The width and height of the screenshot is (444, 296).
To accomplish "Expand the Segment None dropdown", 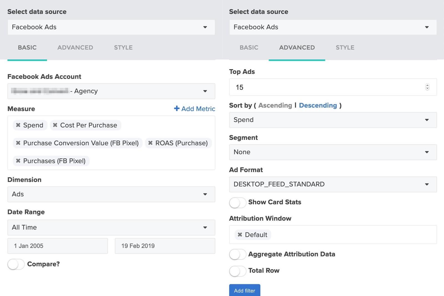I will (x=333, y=152).
